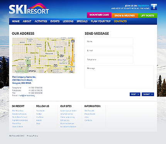Open the Privacy Policy link

pyautogui.click(x=32, y=136)
